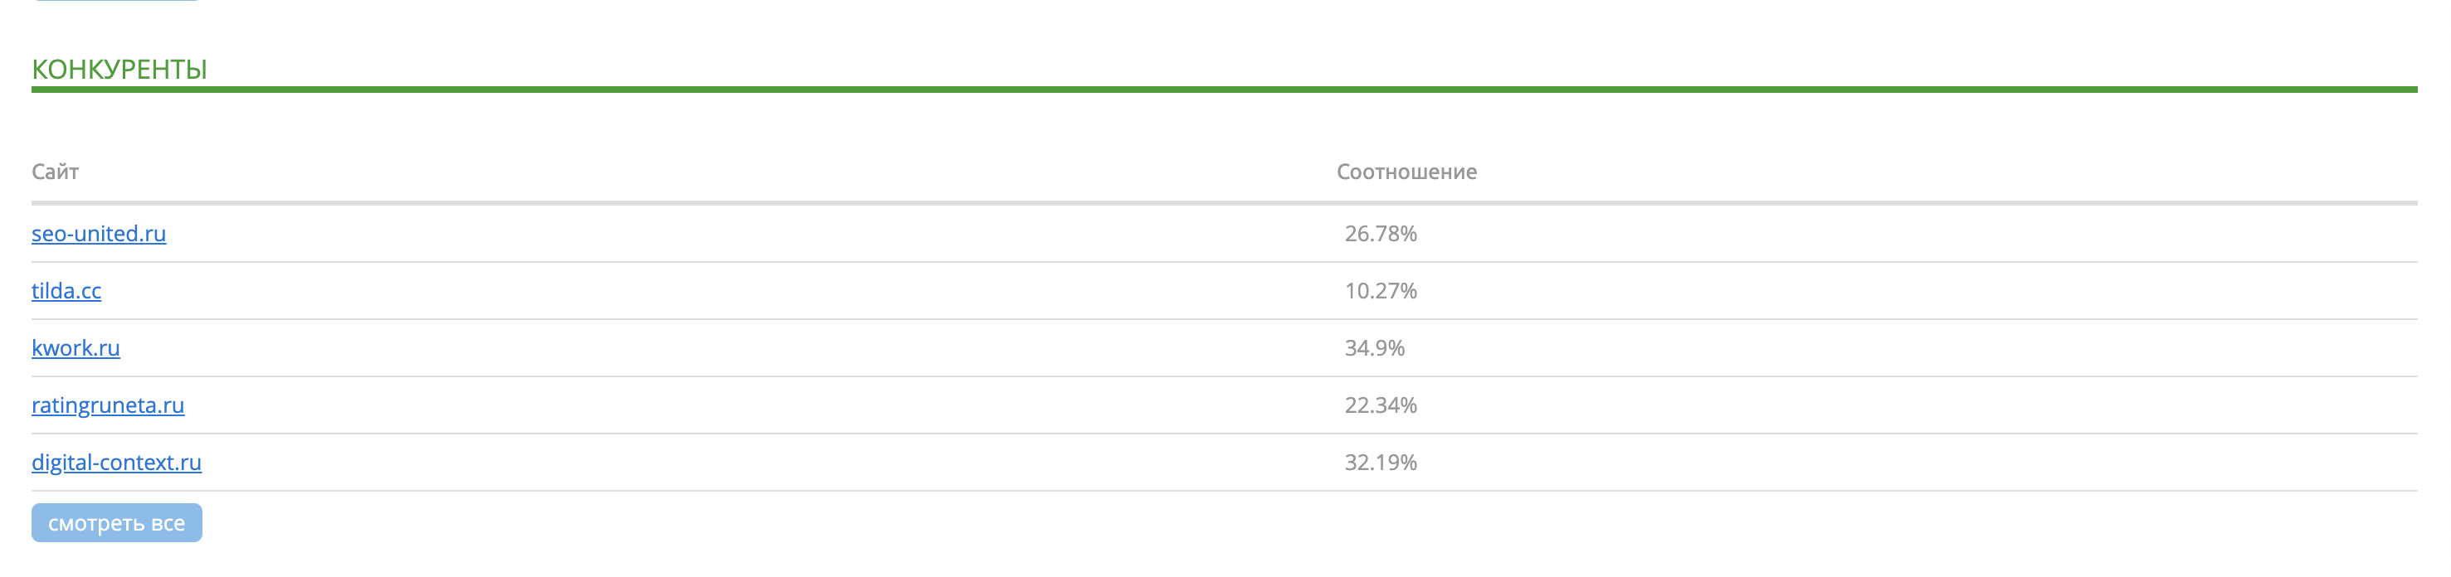Open the seo-united.ru competitor link
This screenshot has width=2451, height=577.
98,233
